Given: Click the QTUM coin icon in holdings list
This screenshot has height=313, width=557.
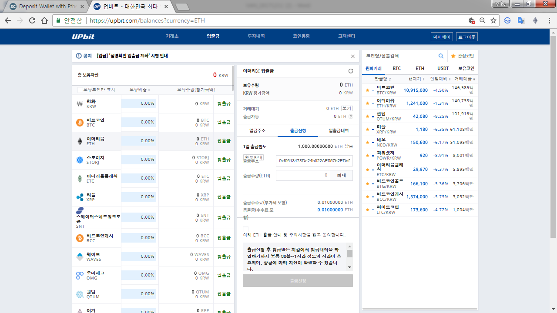Looking at the screenshot, I should [80, 294].
